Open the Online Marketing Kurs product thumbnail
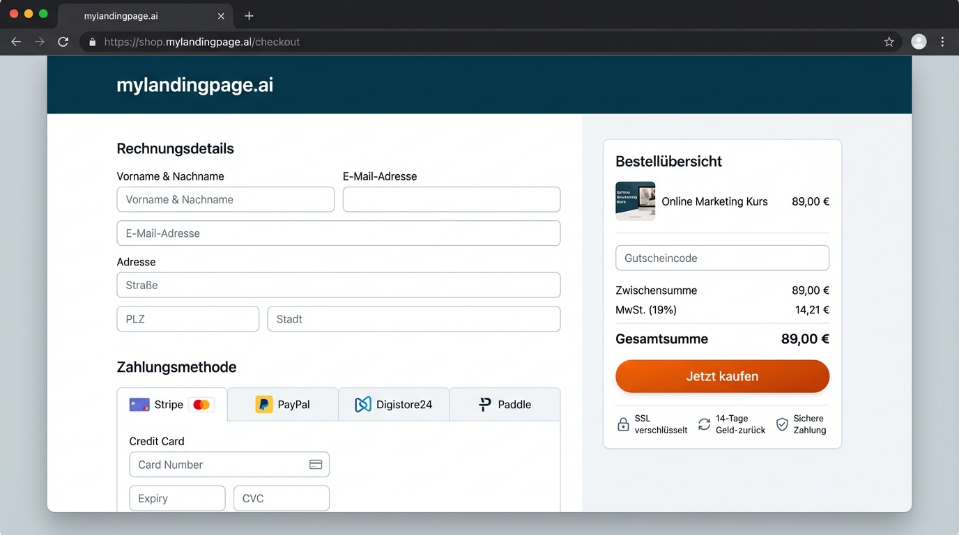The height and width of the screenshot is (535, 959). point(635,201)
